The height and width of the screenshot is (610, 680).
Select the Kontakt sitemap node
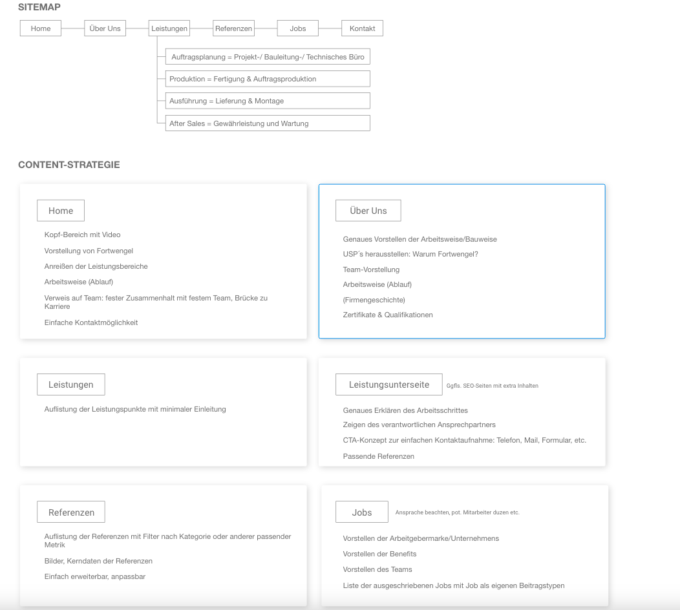362,28
